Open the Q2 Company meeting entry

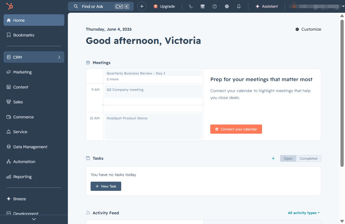pyautogui.click(x=153, y=91)
